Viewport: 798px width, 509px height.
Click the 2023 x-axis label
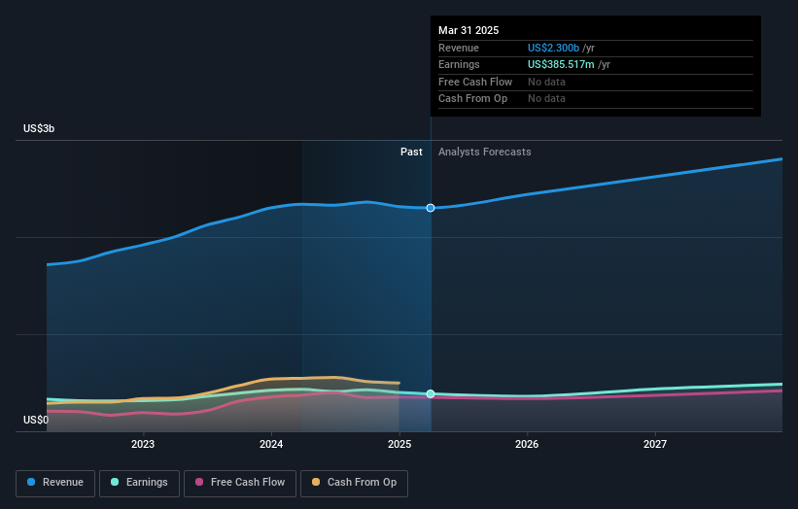point(143,445)
